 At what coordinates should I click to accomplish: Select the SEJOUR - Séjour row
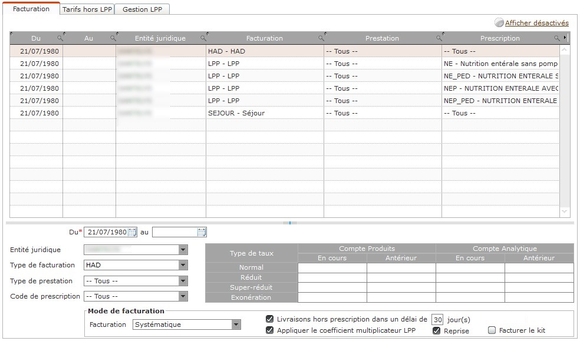tap(285, 113)
